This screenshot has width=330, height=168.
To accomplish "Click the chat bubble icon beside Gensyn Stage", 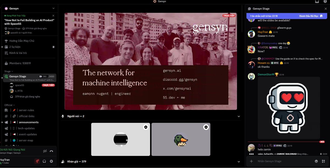I will 249,9.
